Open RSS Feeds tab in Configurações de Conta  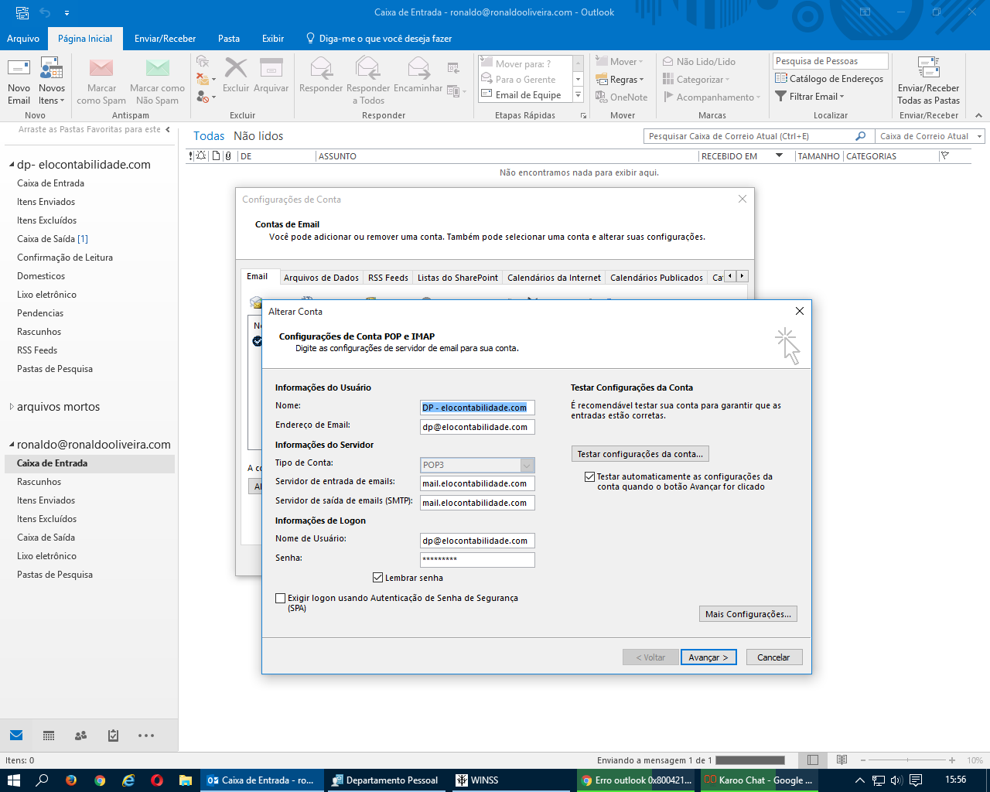[x=388, y=278]
